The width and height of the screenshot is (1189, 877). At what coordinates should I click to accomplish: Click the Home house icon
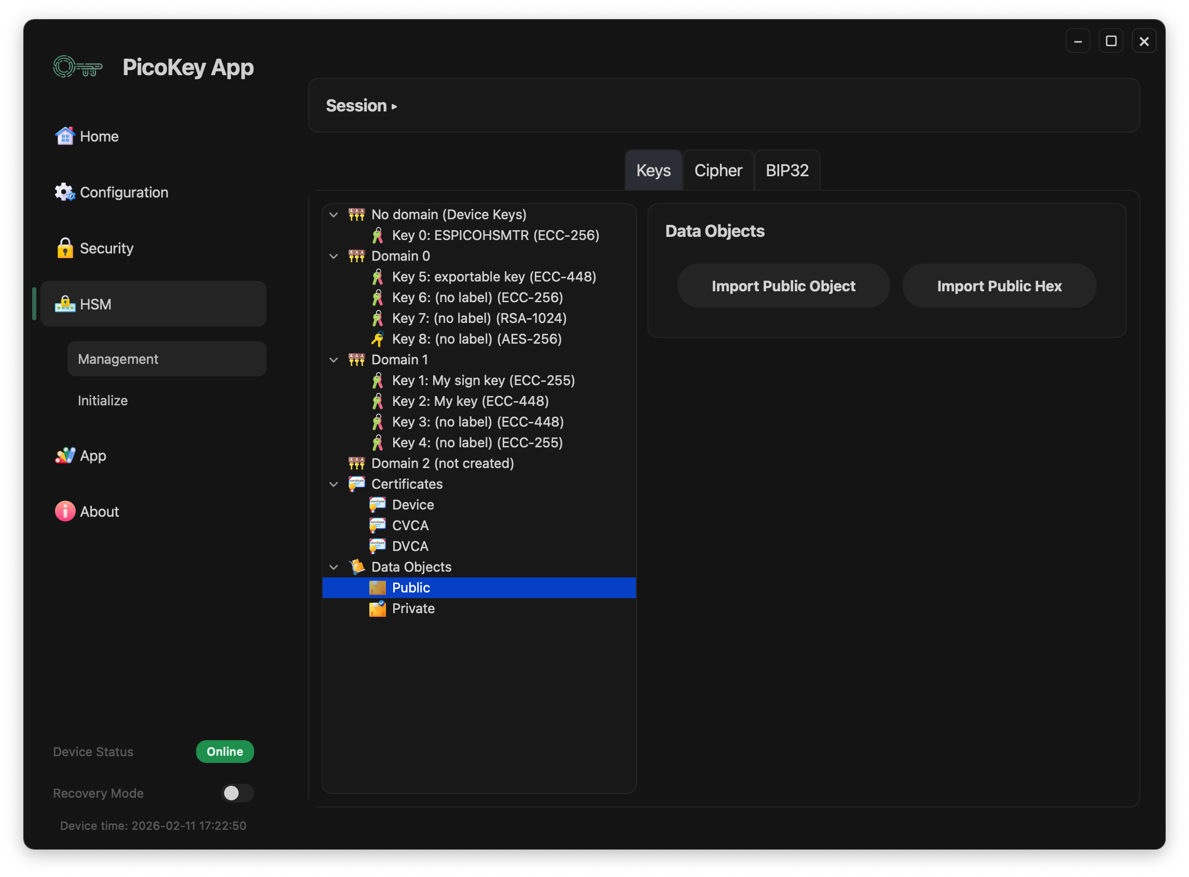pos(65,136)
